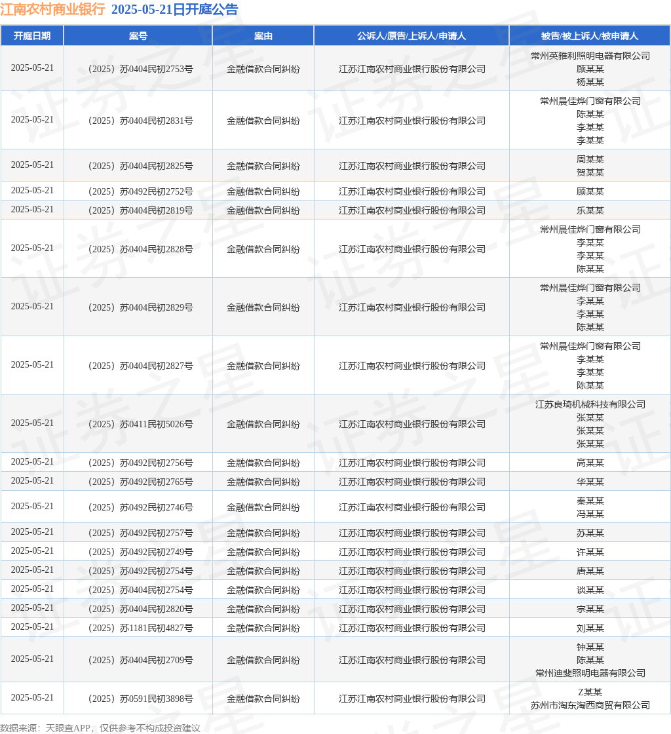This screenshot has height=734, width=671.
Task: Click the 开庭日期 column header
Action: [x=32, y=36]
